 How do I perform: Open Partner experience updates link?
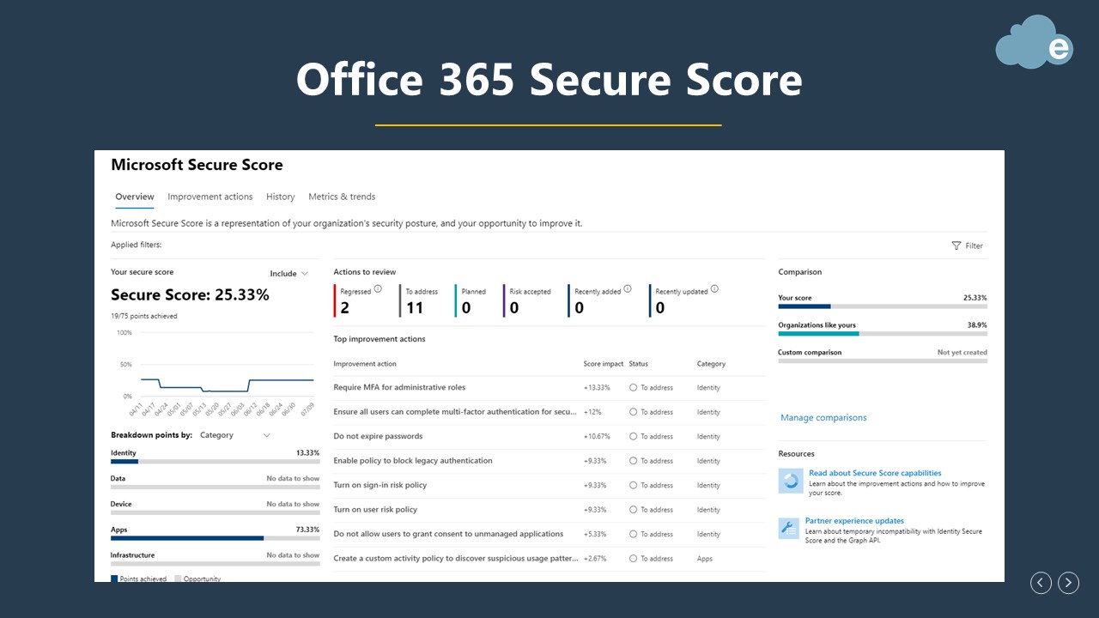[854, 521]
